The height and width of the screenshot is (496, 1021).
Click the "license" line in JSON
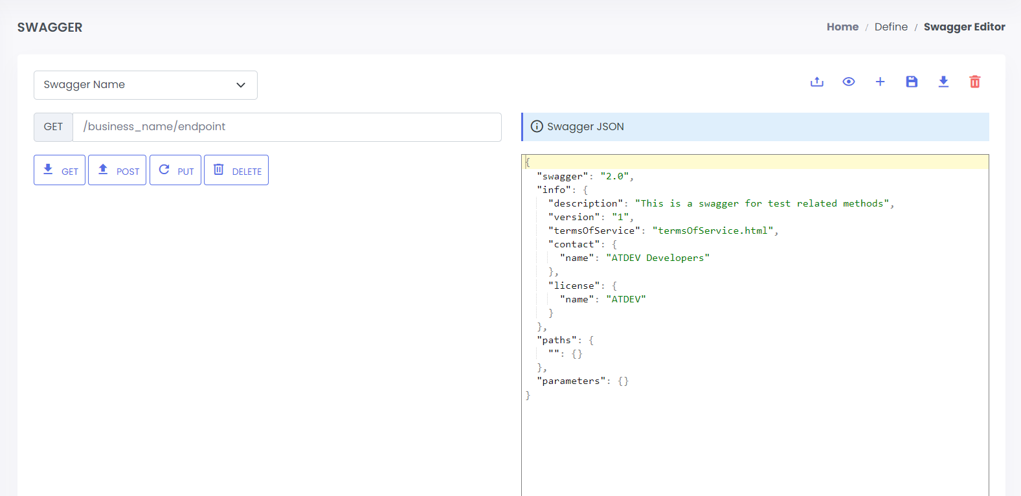tap(583, 286)
